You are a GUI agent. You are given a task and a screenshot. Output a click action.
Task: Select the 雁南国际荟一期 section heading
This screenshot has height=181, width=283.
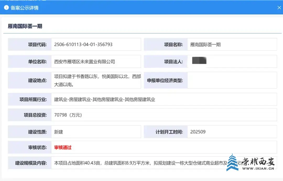(25, 26)
